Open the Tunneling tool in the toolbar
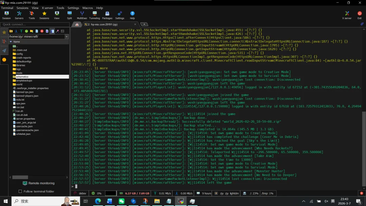366x206 pixels. 95,15
